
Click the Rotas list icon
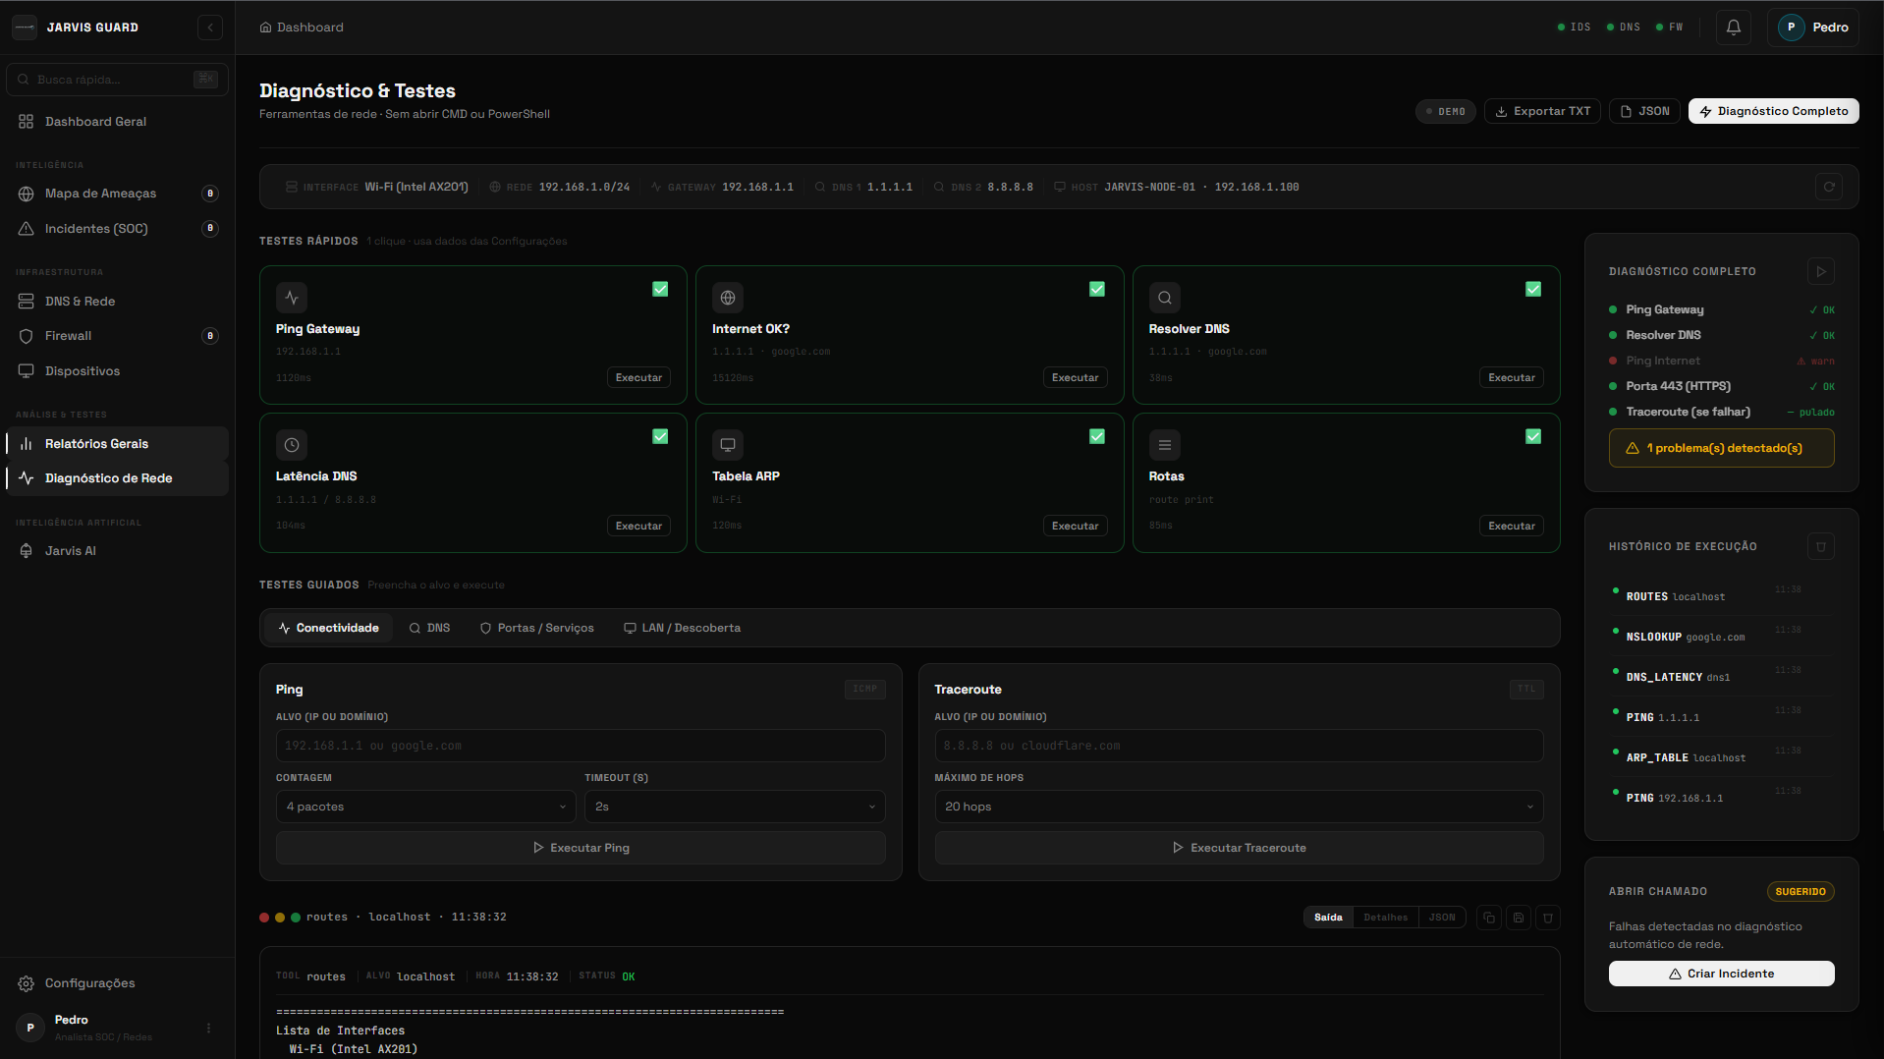coord(1165,445)
